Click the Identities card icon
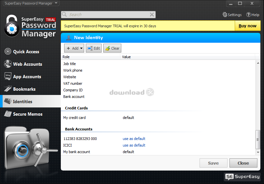Screen dimensions: 264x184 click(8, 101)
